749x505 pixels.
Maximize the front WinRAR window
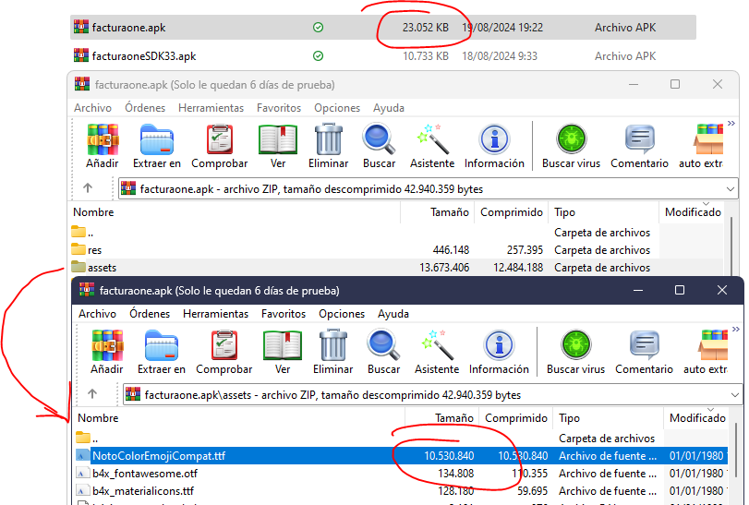(x=680, y=290)
